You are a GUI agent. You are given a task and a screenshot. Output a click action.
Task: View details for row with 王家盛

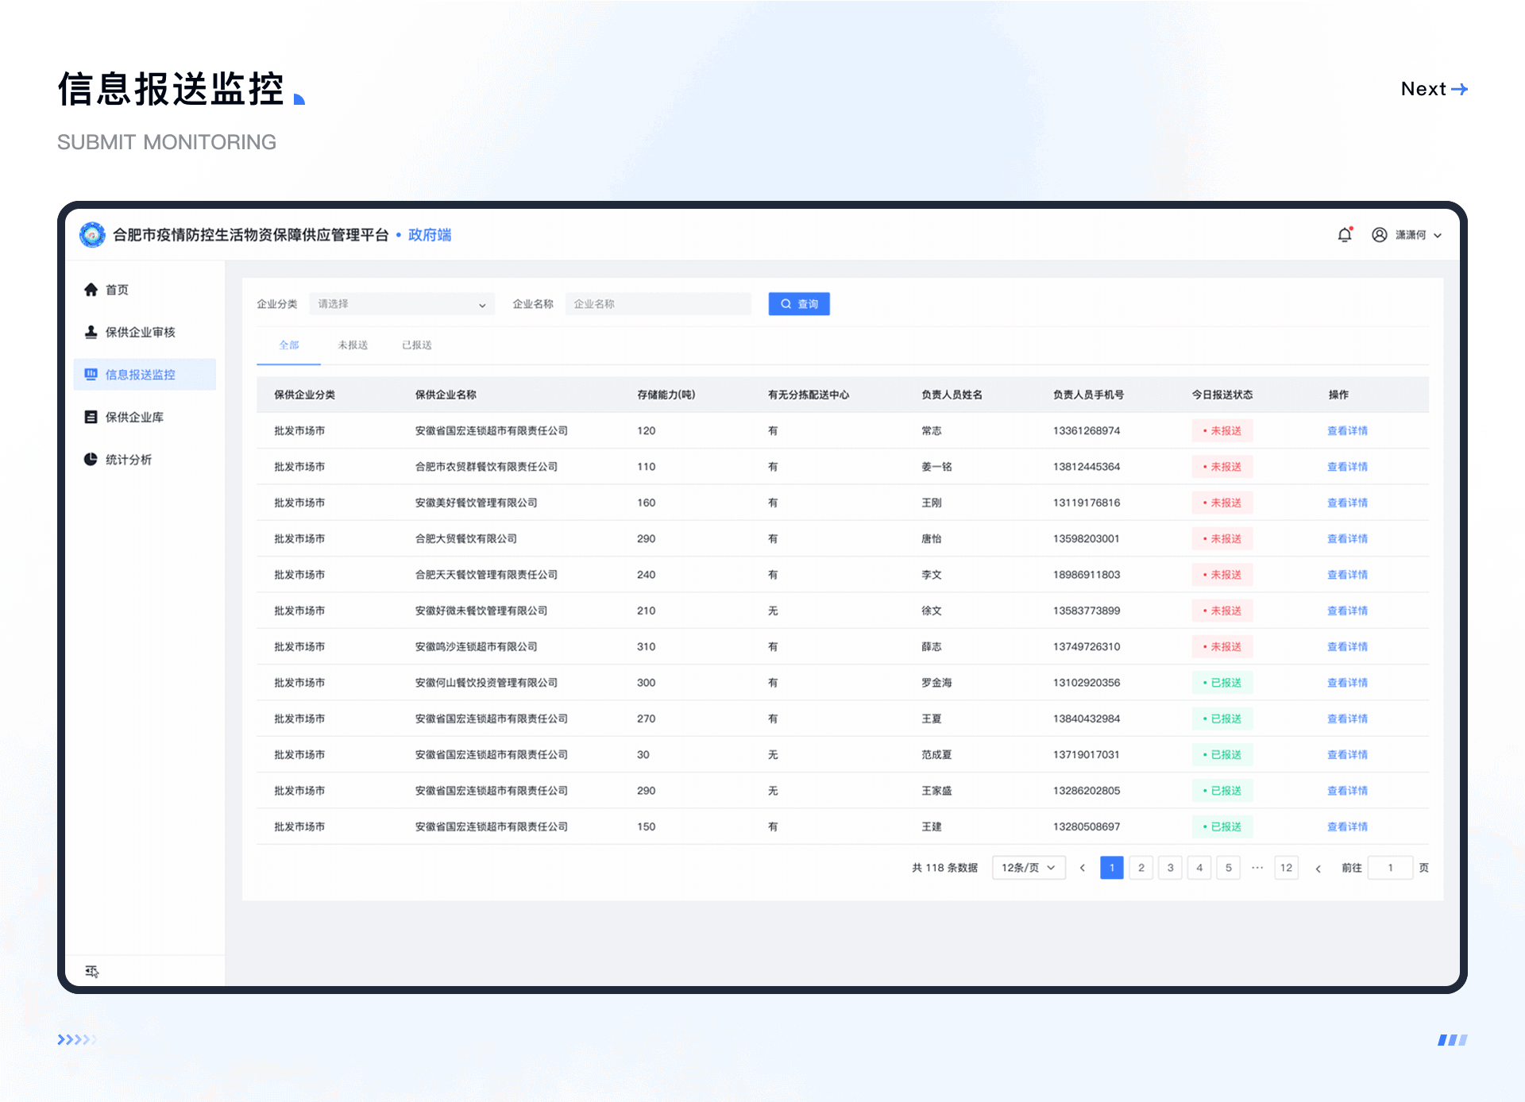(1347, 791)
